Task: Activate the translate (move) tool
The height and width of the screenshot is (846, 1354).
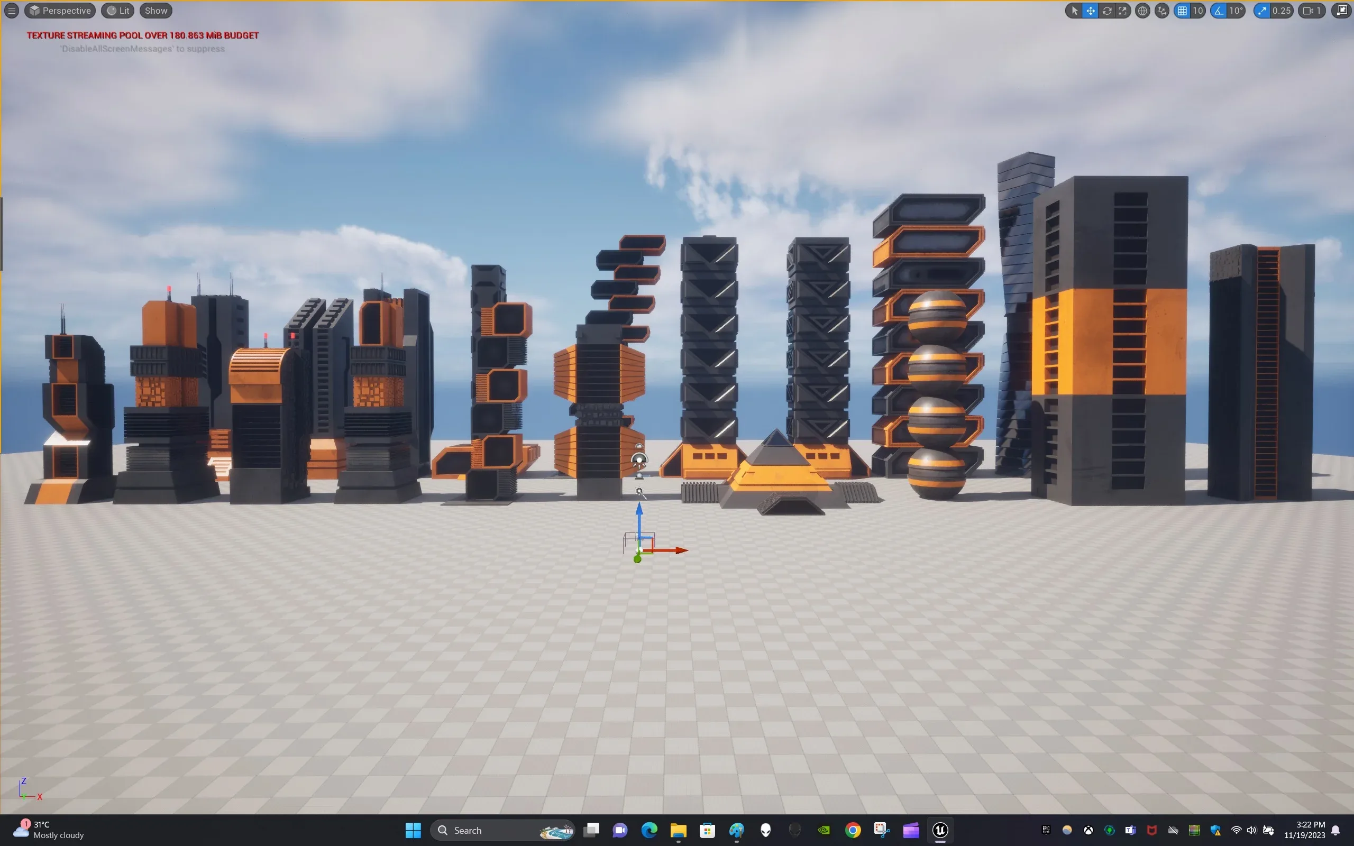Action: [x=1091, y=11]
